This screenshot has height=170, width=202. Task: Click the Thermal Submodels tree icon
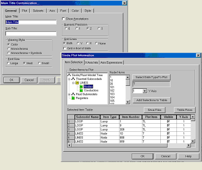click(73, 79)
